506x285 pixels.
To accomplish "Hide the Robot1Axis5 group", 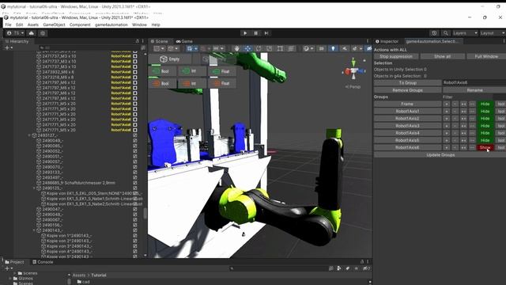I will coord(485,140).
